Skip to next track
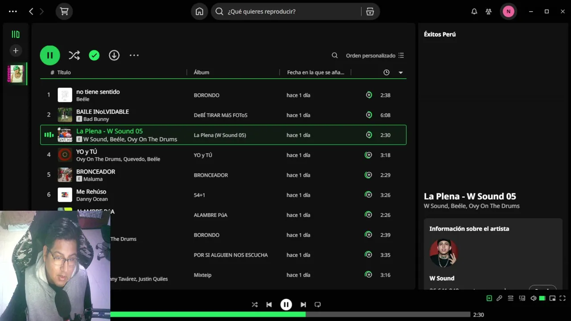This screenshot has height=321, width=571. 303,305
